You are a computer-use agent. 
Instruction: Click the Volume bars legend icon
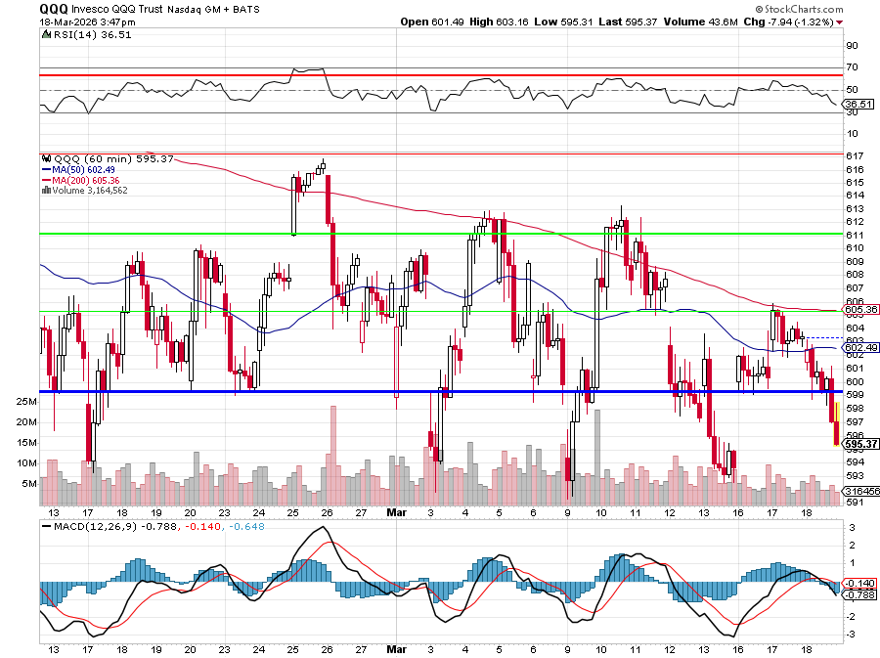pyautogui.click(x=46, y=191)
